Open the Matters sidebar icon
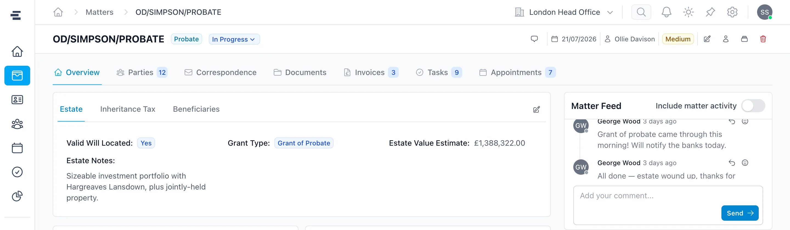Screen dimensions: 790x230 17,76
